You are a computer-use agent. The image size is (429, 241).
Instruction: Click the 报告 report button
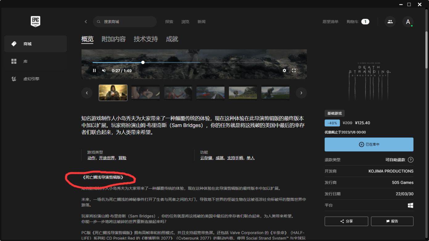coord(392,221)
